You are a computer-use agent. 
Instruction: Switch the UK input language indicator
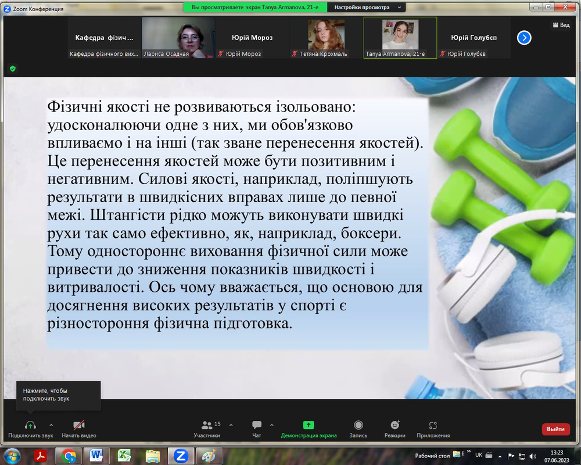click(x=479, y=455)
